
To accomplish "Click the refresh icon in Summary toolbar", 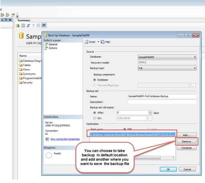I will point(28,26).
